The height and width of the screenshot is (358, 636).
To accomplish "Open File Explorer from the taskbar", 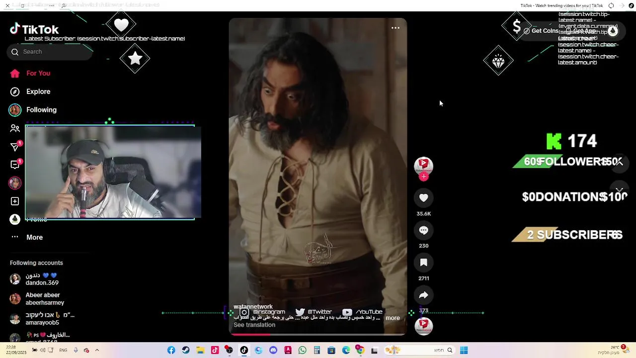I will [x=200, y=351].
